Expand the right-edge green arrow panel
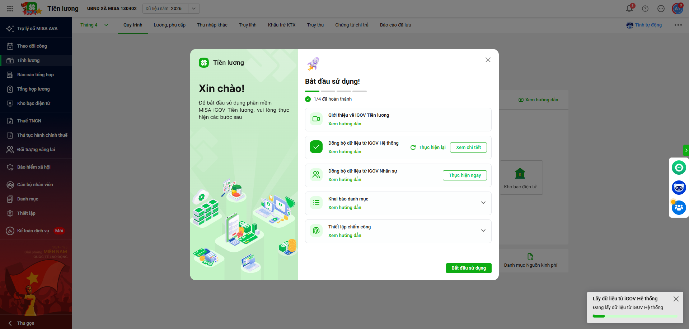Image resolution: width=689 pixels, height=329 pixels. click(686, 150)
